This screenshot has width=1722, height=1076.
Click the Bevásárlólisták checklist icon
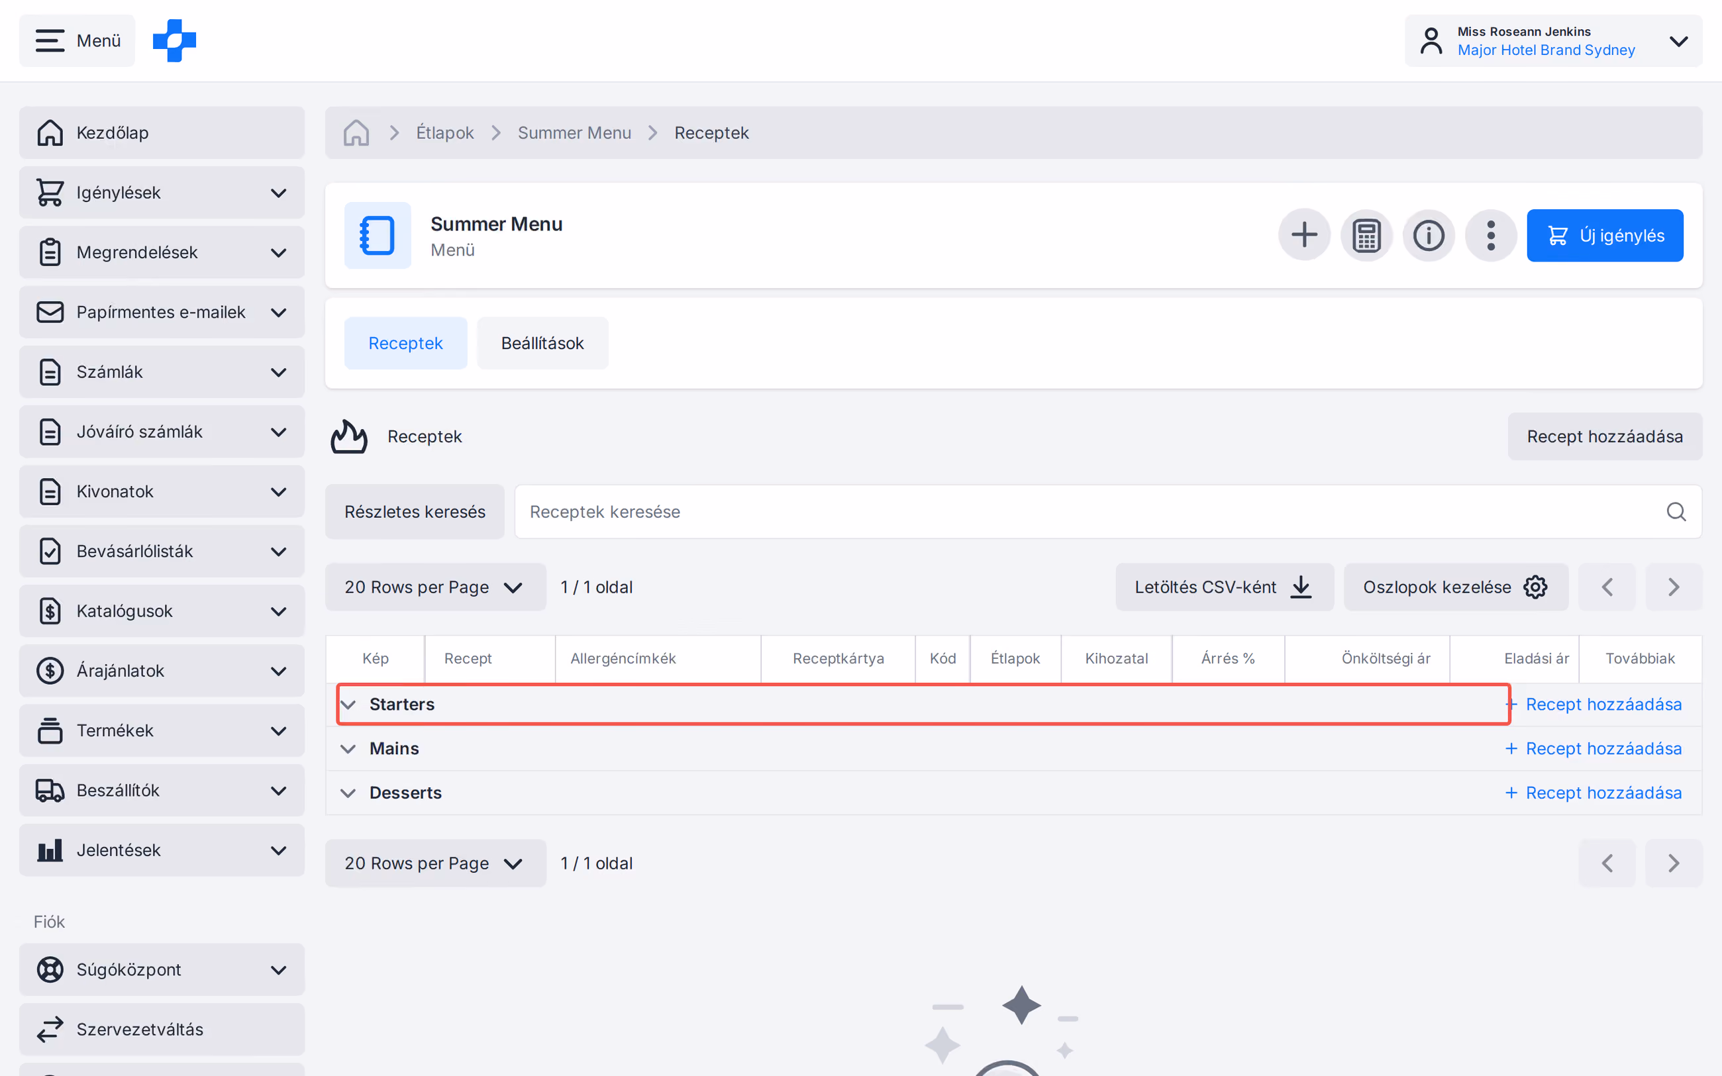[x=50, y=551]
